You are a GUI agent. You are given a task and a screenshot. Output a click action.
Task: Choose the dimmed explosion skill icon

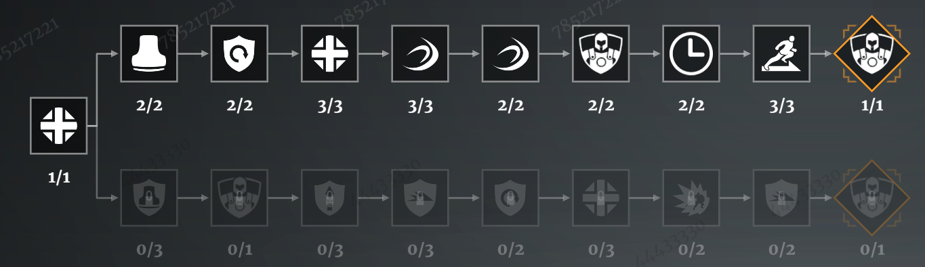pos(691,197)
